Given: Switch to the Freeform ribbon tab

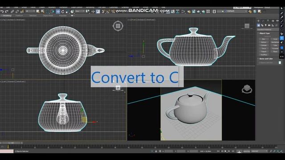Looking at the screenshot, I should [19, 16].
